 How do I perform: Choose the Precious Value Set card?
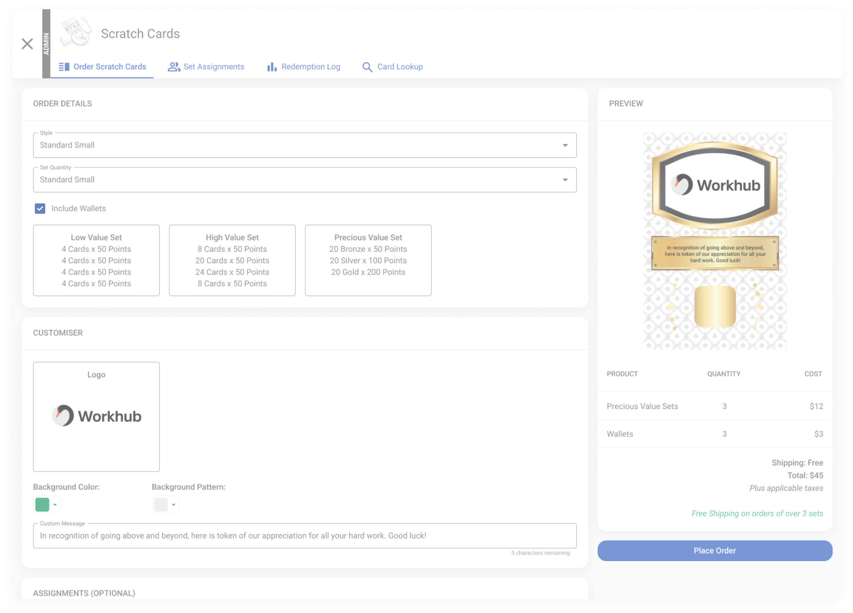point(368,260)
